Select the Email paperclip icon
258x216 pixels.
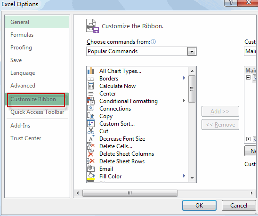coord(91,168)
